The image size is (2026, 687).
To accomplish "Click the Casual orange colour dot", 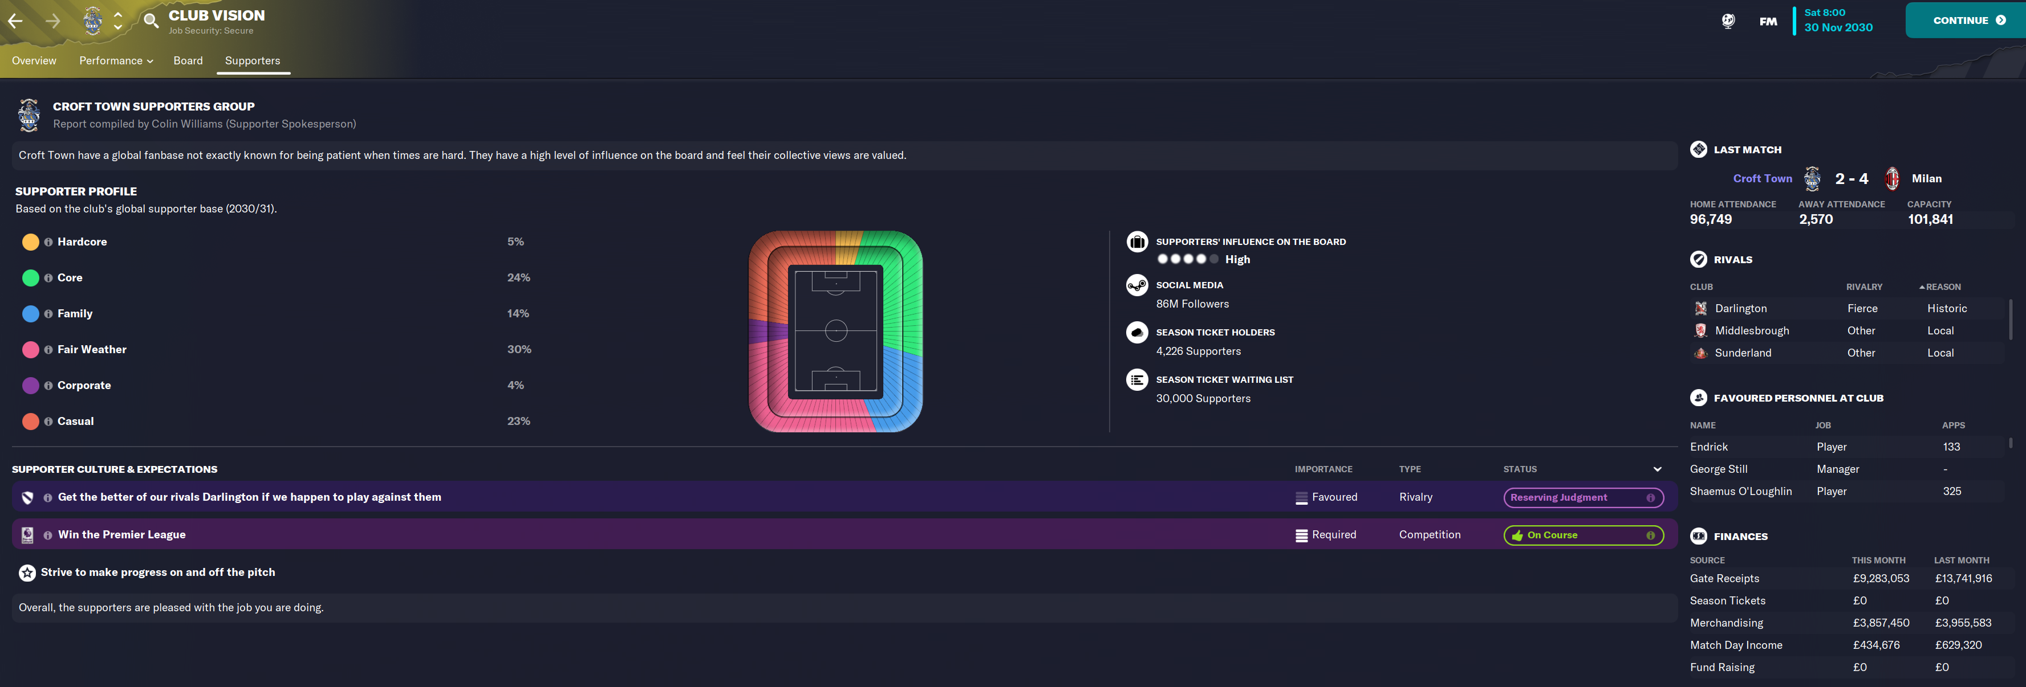I will 31,422.
